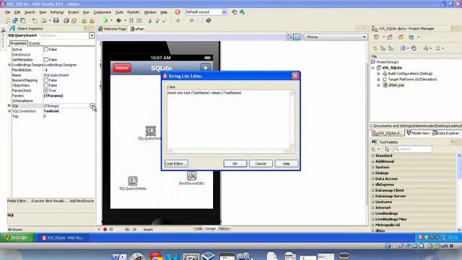Click in the String List Editor text area
This screenshot has width=462, height=260.
pyautogui.click(x=228, y=119)
